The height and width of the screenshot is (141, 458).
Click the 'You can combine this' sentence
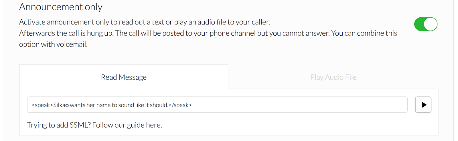[x=364, y=33]
